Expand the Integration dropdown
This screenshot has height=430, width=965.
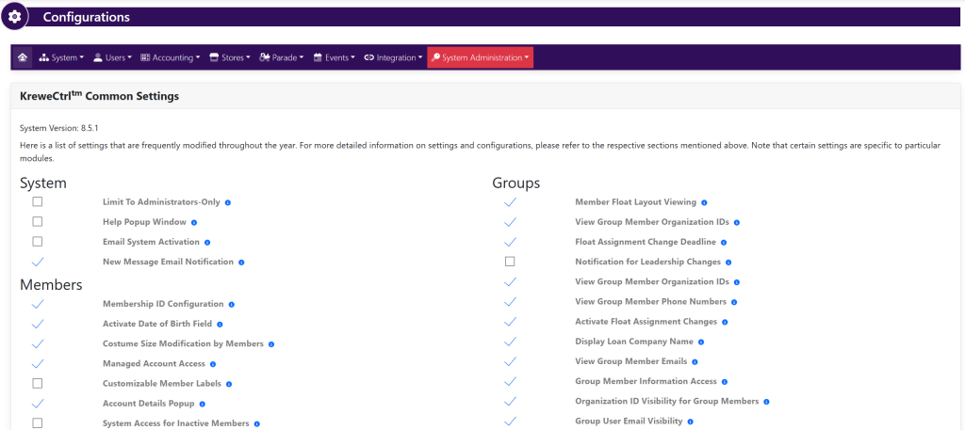pos(393,57)
